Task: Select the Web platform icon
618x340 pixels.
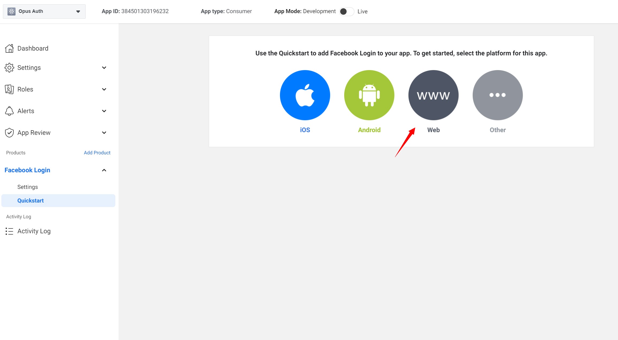Action: 433,95
